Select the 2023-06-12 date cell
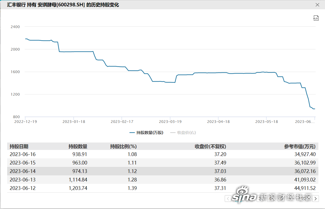The image size is (325, 209). (23, 188)
